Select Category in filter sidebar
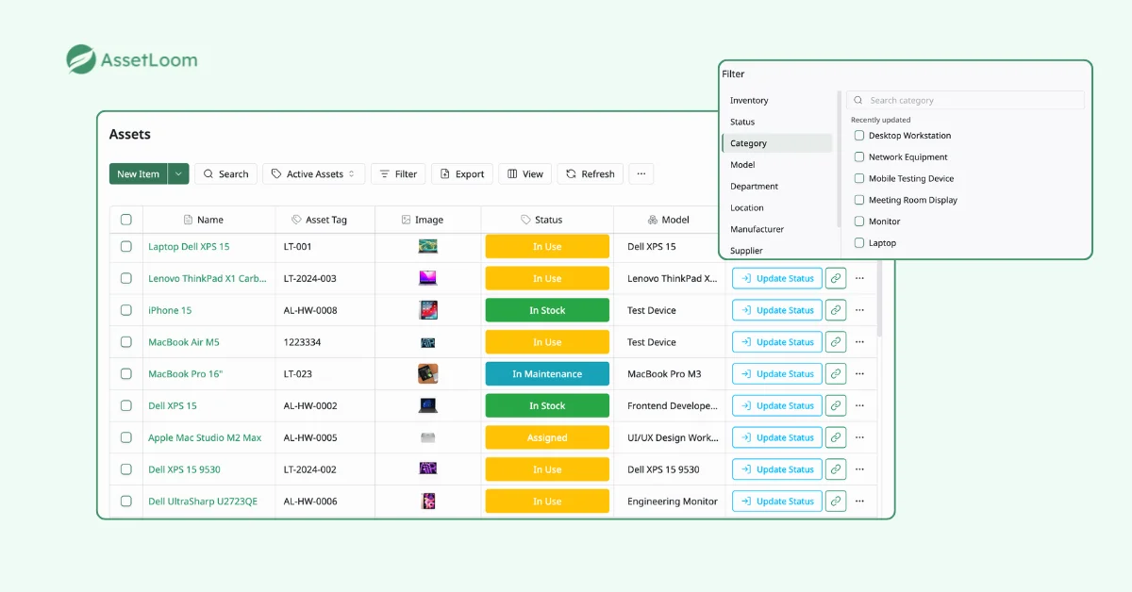The height and width of the screenshot is (592, 1132). pos(777,143)
